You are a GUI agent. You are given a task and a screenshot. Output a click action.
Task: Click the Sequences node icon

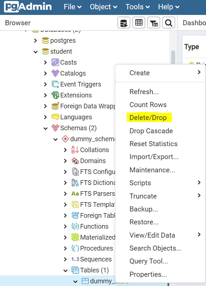[75, 259]
